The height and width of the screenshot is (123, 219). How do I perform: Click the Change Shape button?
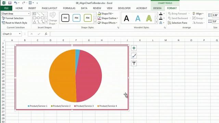53,18
